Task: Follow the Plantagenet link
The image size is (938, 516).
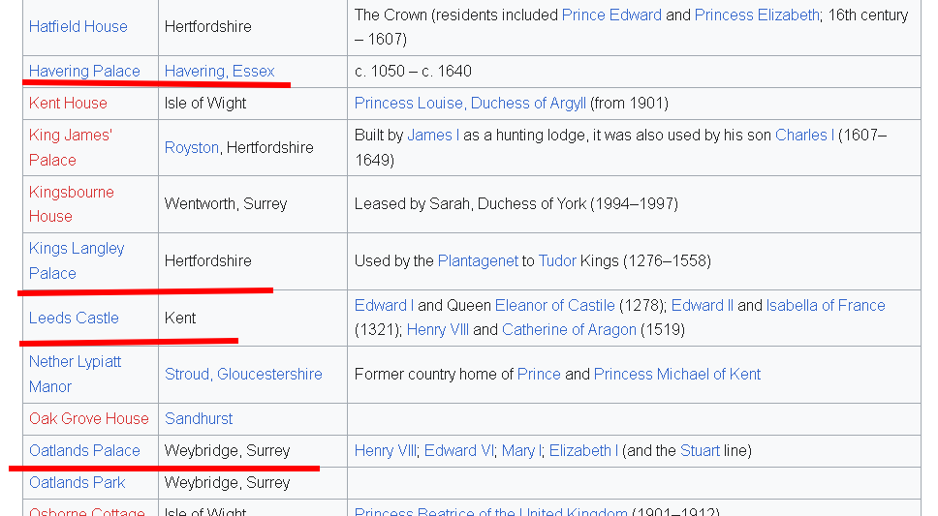Action: pyautogui.click(x=478, y=261)
